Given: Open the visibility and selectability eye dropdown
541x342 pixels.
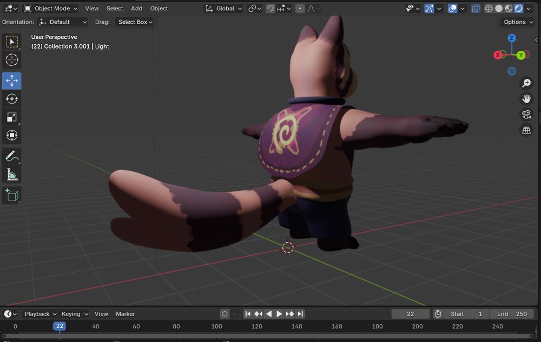Looking at the screenshot, I should (x=412, y=9).
